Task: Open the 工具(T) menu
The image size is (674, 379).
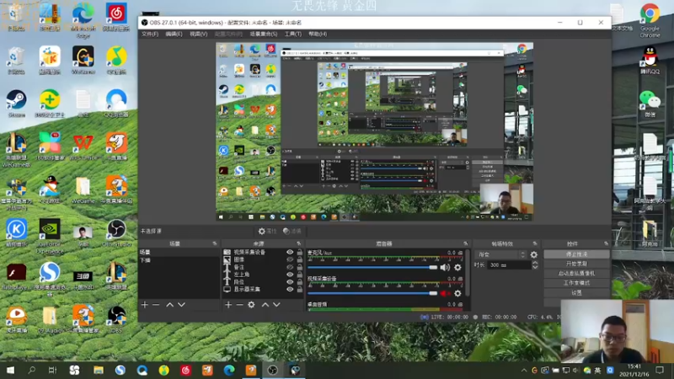Action: point(292,34)
